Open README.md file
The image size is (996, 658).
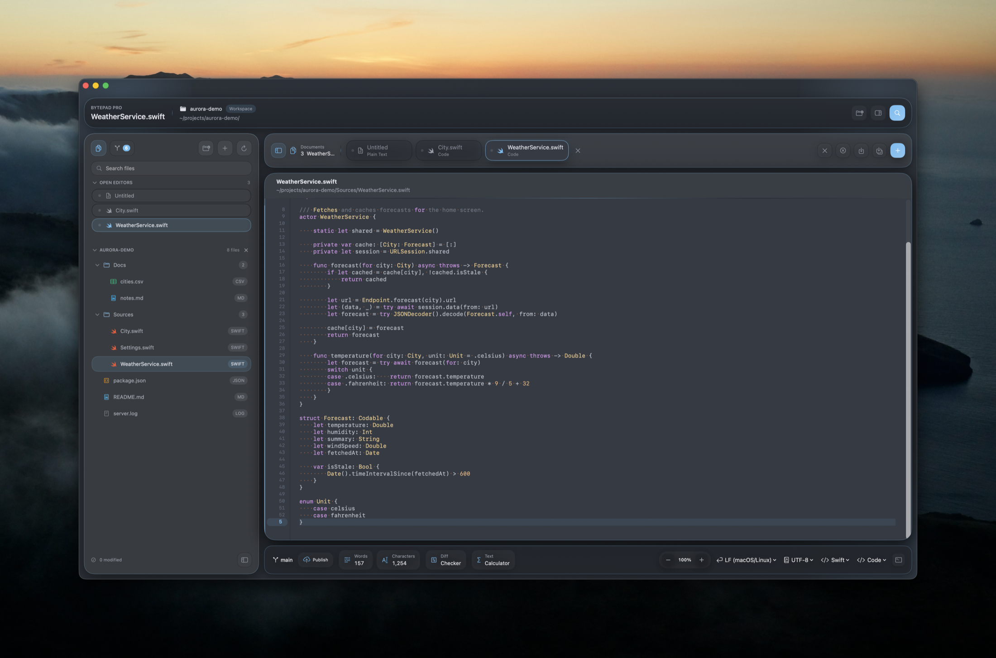point(171,397)
